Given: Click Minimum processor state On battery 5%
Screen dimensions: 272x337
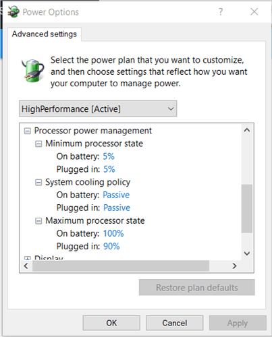Looking at the screenshot, I should tap(109, 156).
